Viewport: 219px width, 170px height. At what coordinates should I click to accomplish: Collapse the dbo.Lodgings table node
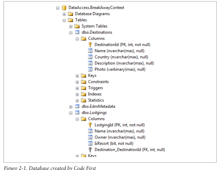[71, 113]
